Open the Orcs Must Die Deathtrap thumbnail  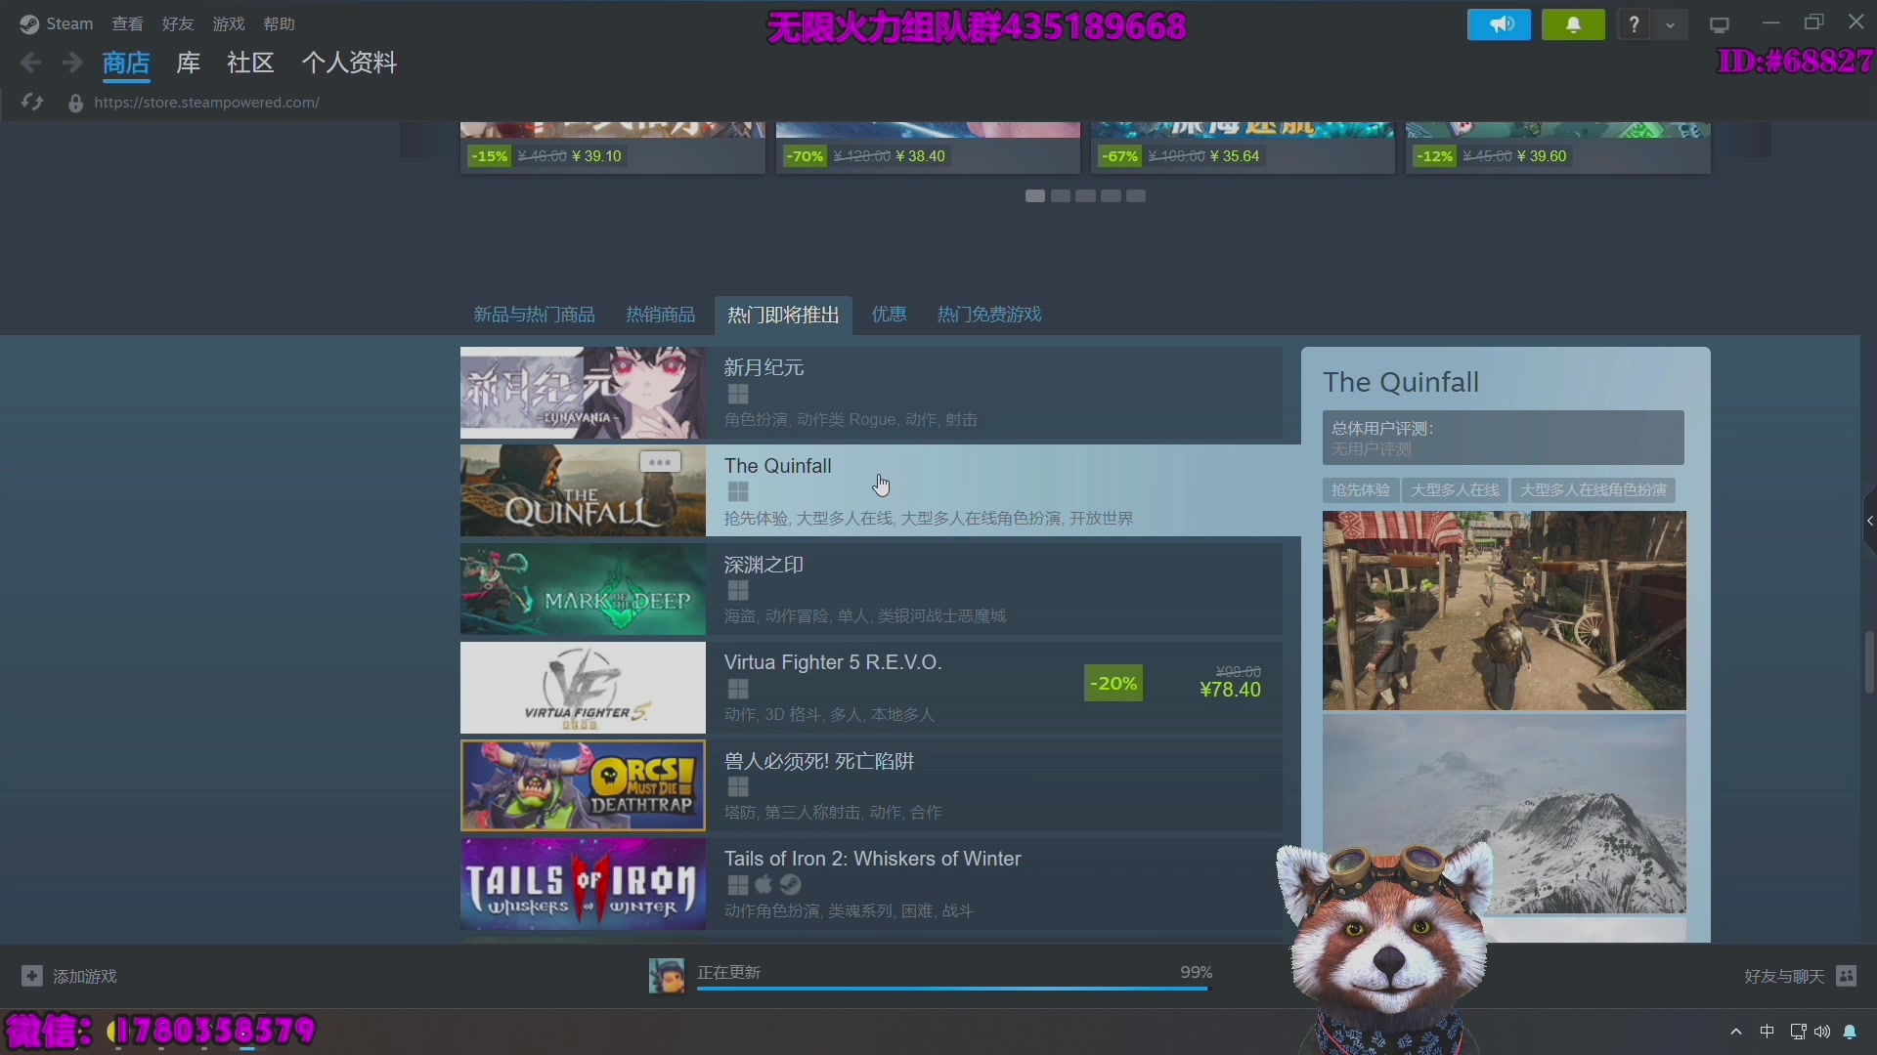click(x=583, y=785)
